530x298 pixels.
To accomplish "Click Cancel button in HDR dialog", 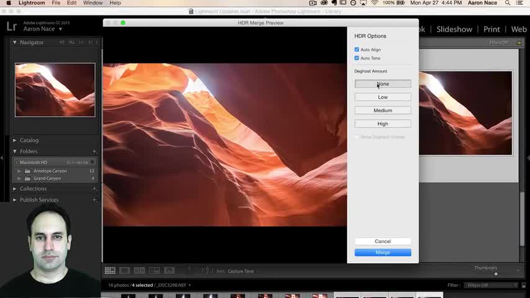I will click(x=383, y=241).
